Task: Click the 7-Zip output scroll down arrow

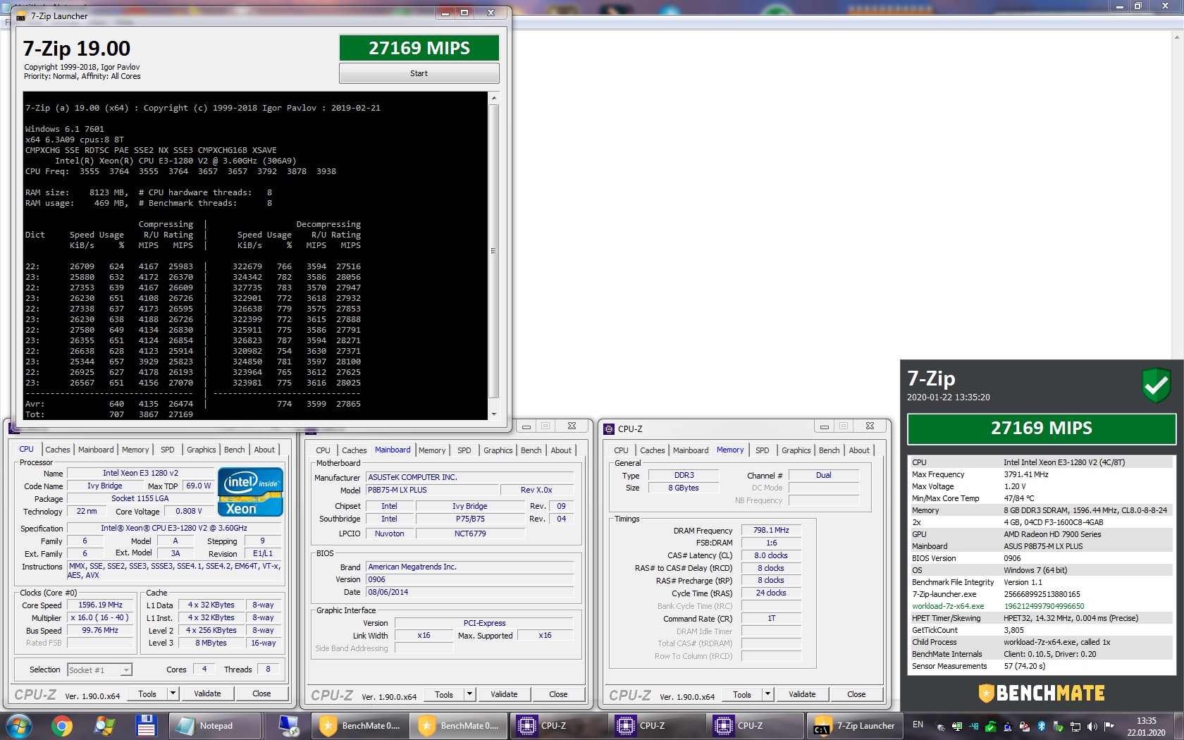Action: pos(493,414)
